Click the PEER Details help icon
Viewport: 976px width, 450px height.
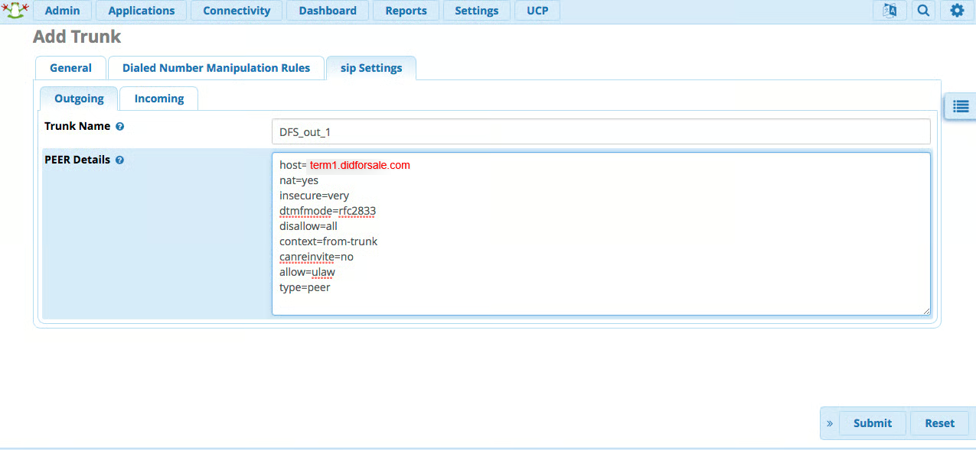(119, 160)
